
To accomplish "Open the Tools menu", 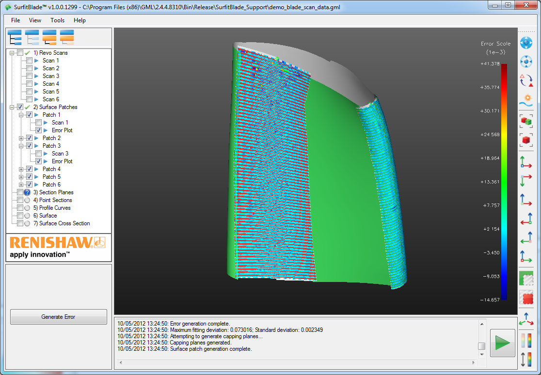I will pos(57,20).
